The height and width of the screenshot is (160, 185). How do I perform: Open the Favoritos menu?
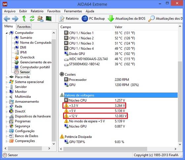tap(54, 11)
